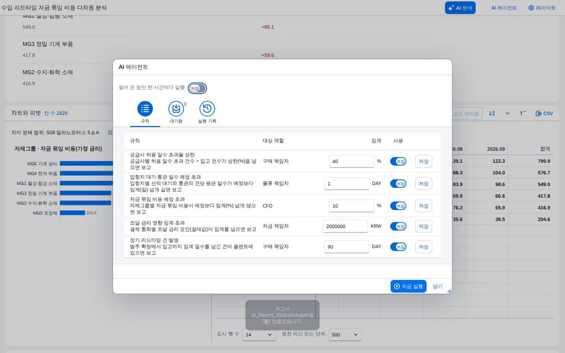The width and height of the screenshot is (565, 353).
Task: Close the dialog with 닫기
Action: (x=438, y=286)
